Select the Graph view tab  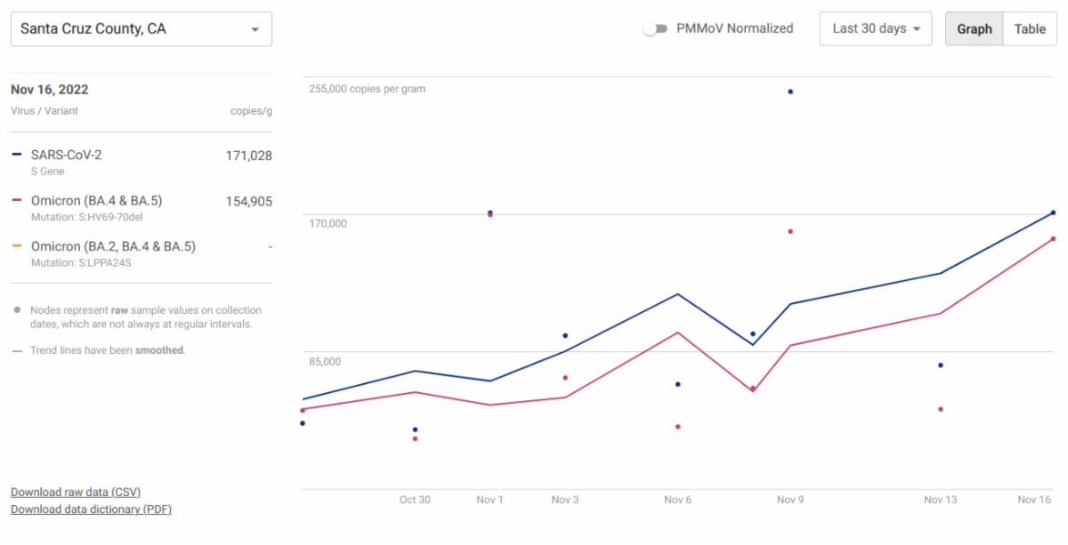coord(974,28)
